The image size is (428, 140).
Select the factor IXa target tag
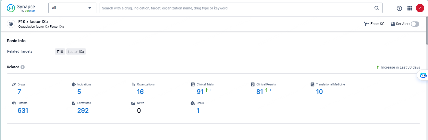pyautogui.click(x=76, y=52)
